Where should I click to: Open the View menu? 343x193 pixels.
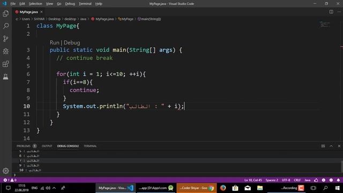click(x=49, y=4)
